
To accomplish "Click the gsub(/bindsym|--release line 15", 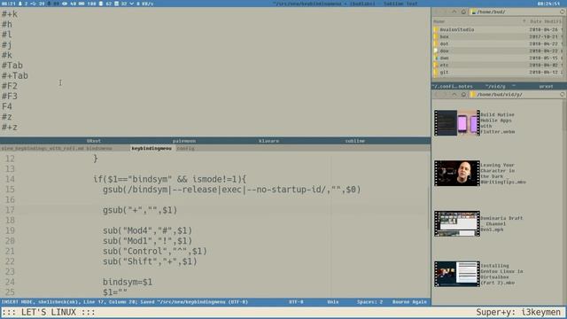I will pos(232,190).
